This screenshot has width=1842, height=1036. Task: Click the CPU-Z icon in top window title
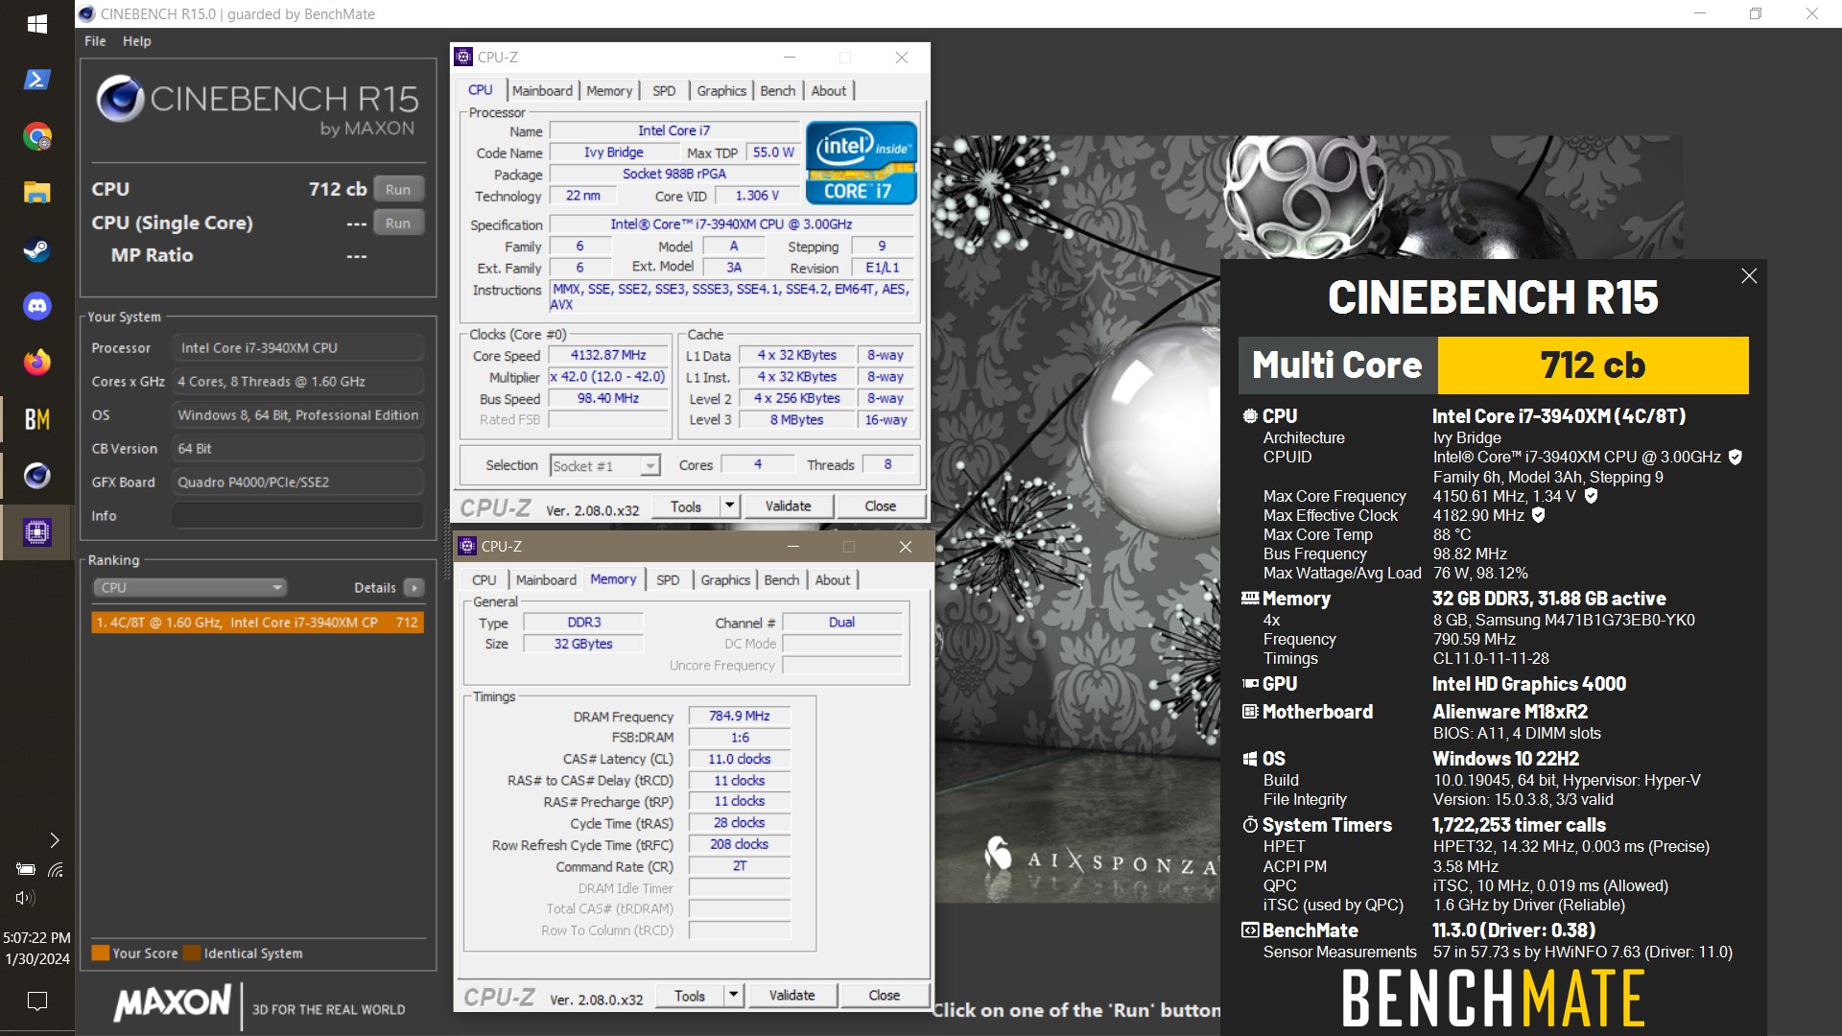[463, 57]
